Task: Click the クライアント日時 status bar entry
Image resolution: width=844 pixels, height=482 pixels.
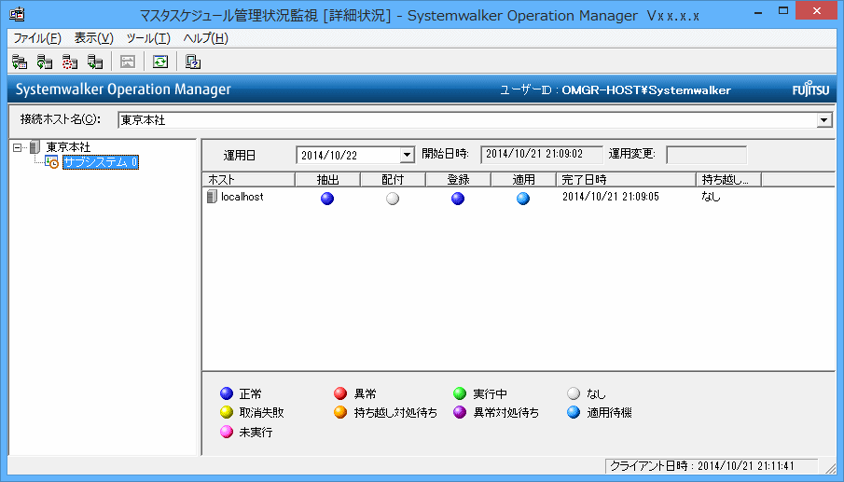Action: pyautogui.click(x=712, y=466)
